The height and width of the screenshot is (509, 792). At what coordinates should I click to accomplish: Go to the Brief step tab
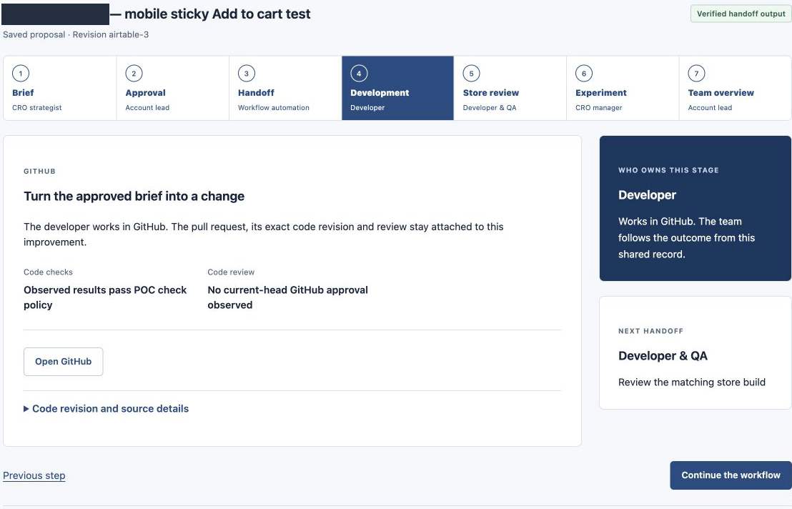pyautogui.click(x=60, y=88)
